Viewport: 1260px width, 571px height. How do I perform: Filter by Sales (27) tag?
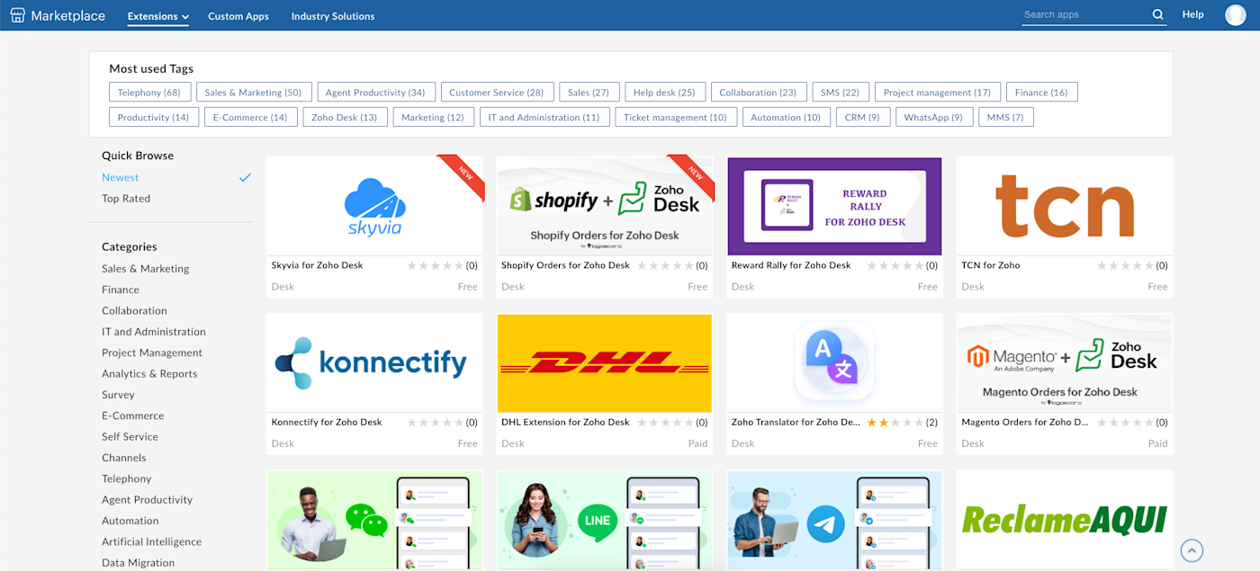click(x=589, y=92)
